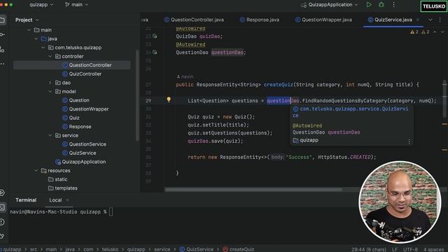Click the editor horizontal scrollbar

coord(253,190)
